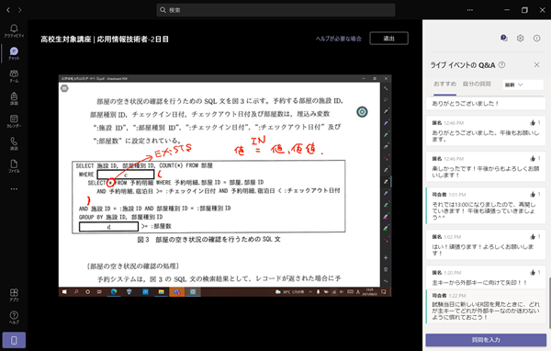This screenshot has width=551, height=351.
Task: Open the Chat (チャット) section in the sidebar
Action: [14, 53]
